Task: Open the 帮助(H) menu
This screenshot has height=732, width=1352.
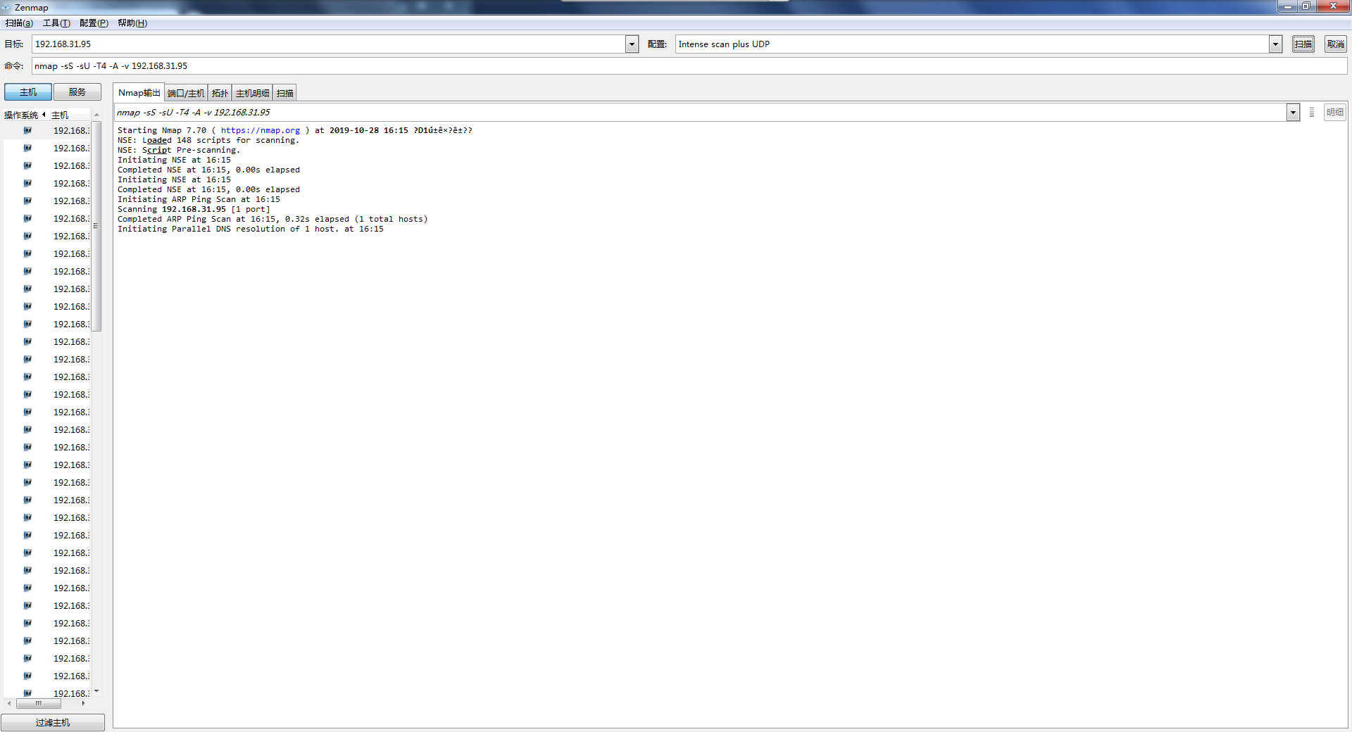Action: (x=132, y=23)
